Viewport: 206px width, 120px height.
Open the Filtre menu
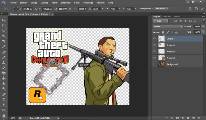(77, 3)
